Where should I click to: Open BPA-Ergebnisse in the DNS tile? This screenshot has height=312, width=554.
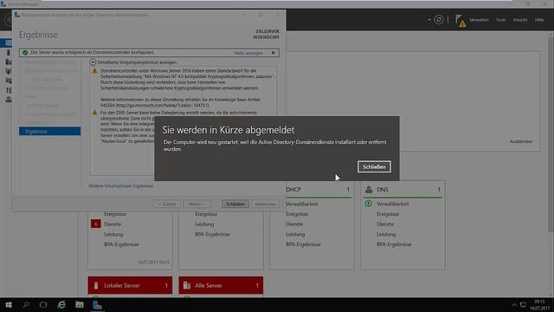[x=394, y=244]
